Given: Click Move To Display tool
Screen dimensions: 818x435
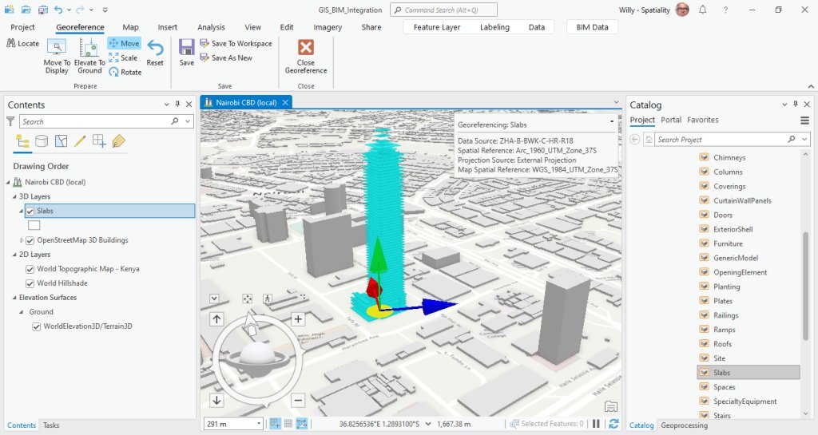Looking at the screenshot, I should tap(57, 56).
